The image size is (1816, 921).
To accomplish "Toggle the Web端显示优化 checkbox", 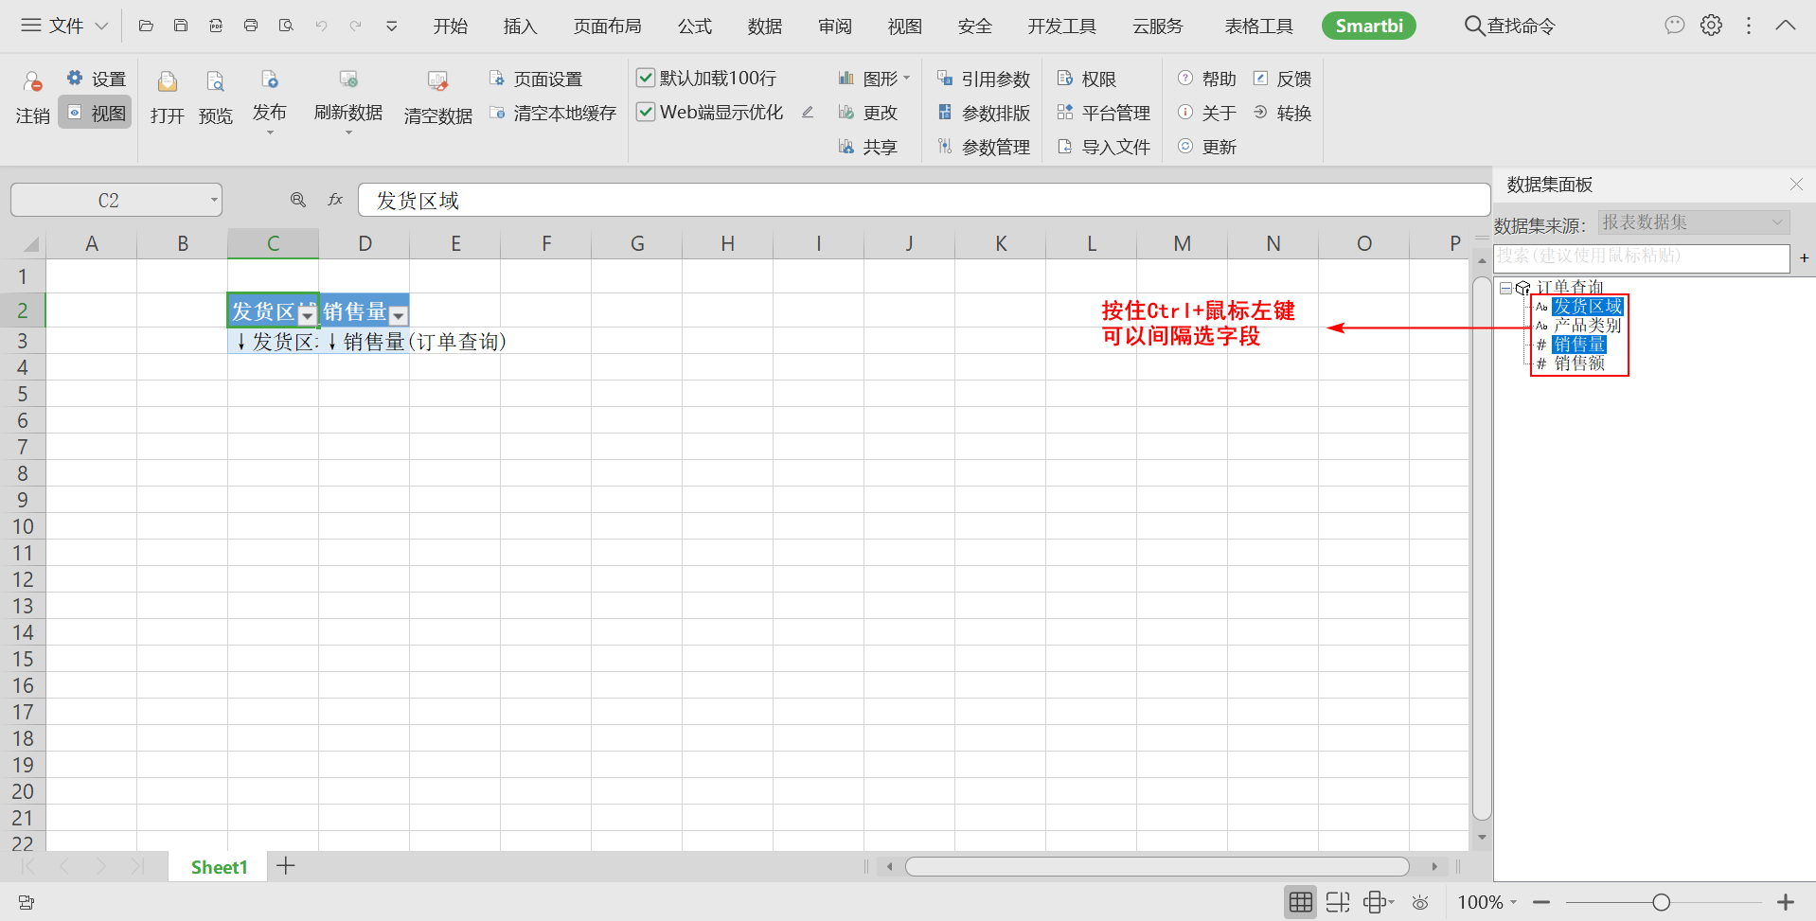I will (x=646, y=112).
